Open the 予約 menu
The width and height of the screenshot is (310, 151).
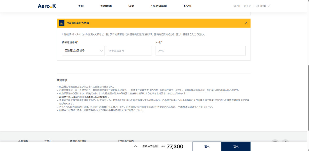tap(81, 6)
